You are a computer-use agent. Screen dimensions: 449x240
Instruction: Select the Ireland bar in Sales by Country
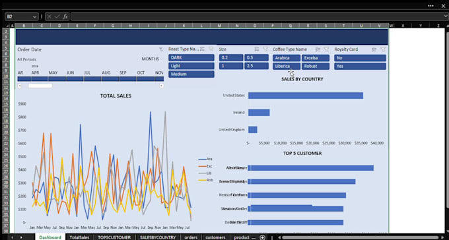point(259,113)
